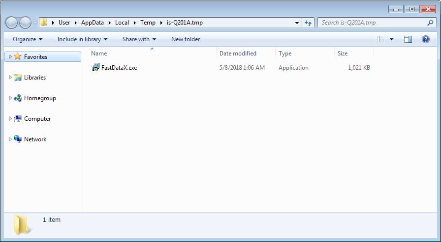Open the Share with dropdown
This screenshot has width=441, height=242.
point(139,39)
